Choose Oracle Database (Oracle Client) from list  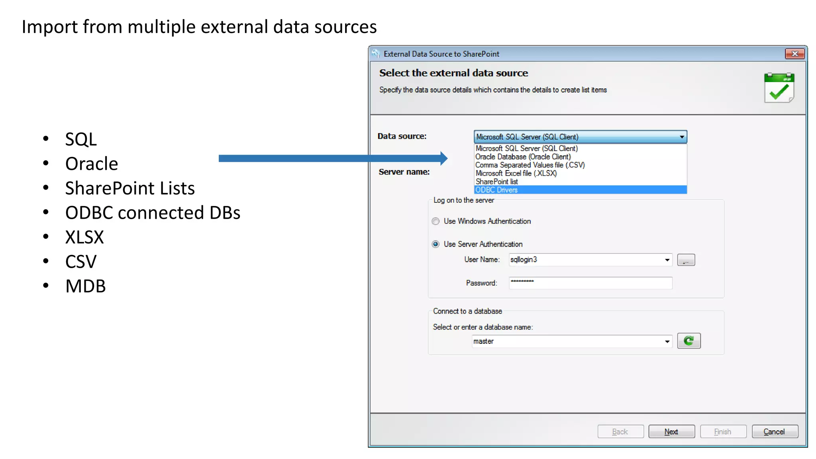[523, 157]
